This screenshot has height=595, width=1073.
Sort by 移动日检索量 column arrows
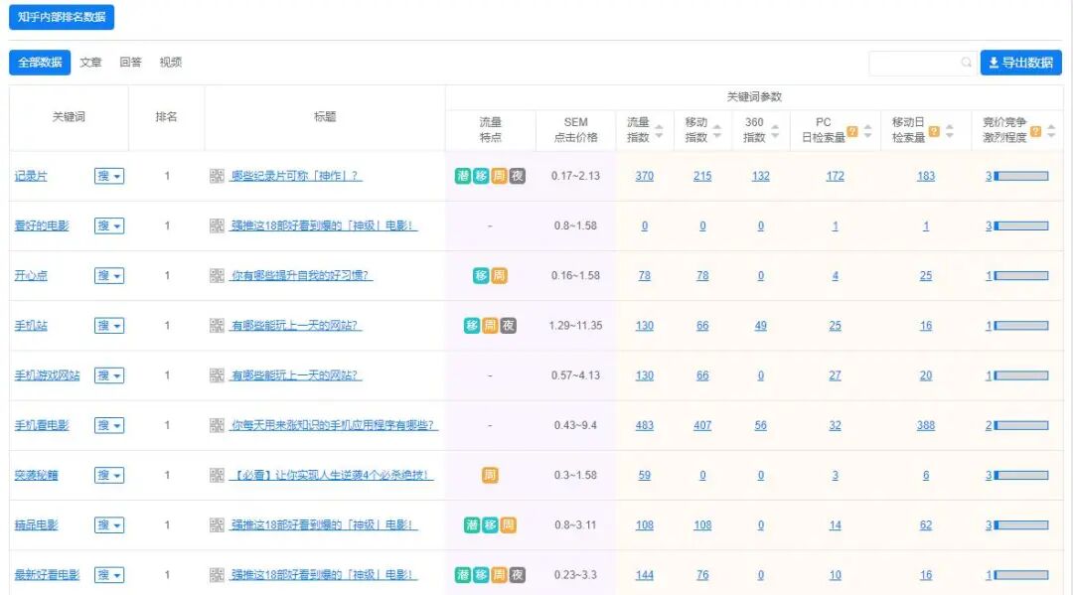pos(950,131)
